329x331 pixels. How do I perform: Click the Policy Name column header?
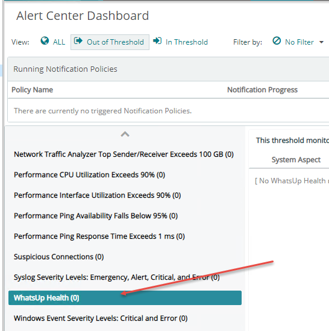coord(33,90)
